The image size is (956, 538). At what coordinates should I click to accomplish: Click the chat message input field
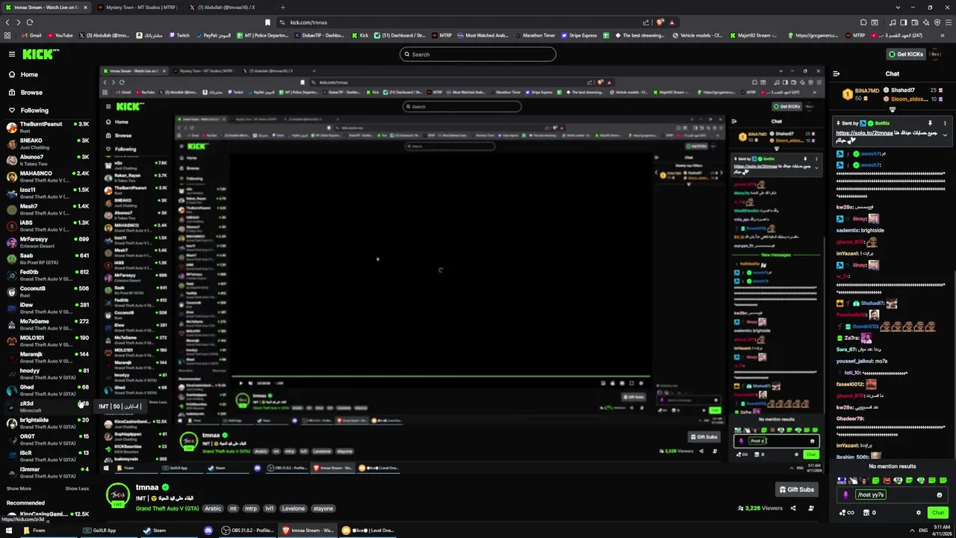893,495
